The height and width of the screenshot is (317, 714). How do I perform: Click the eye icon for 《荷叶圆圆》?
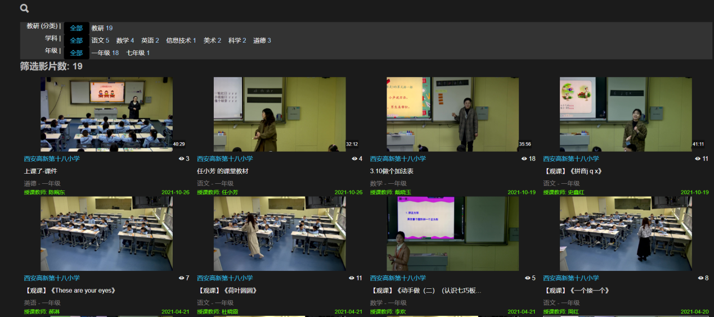tap(351, 278)
